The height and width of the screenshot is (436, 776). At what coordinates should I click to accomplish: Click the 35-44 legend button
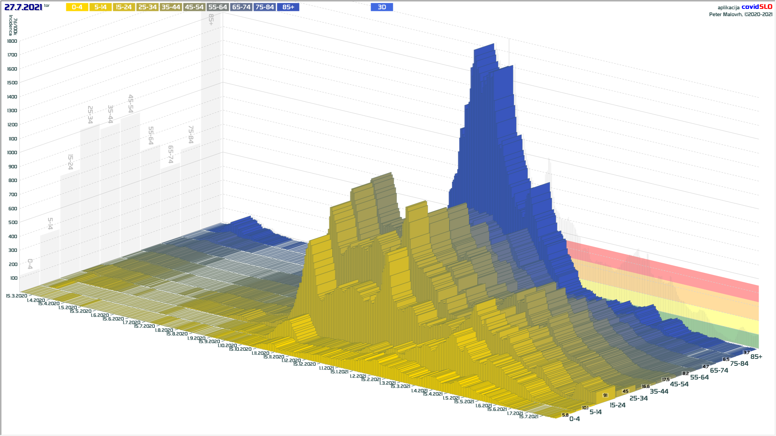click(x=171, y=7)
